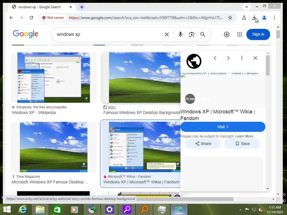This screenshot has height=215, width=287.
Task: Click into the search box containing windows xp
Action: [x=108, y=34]
